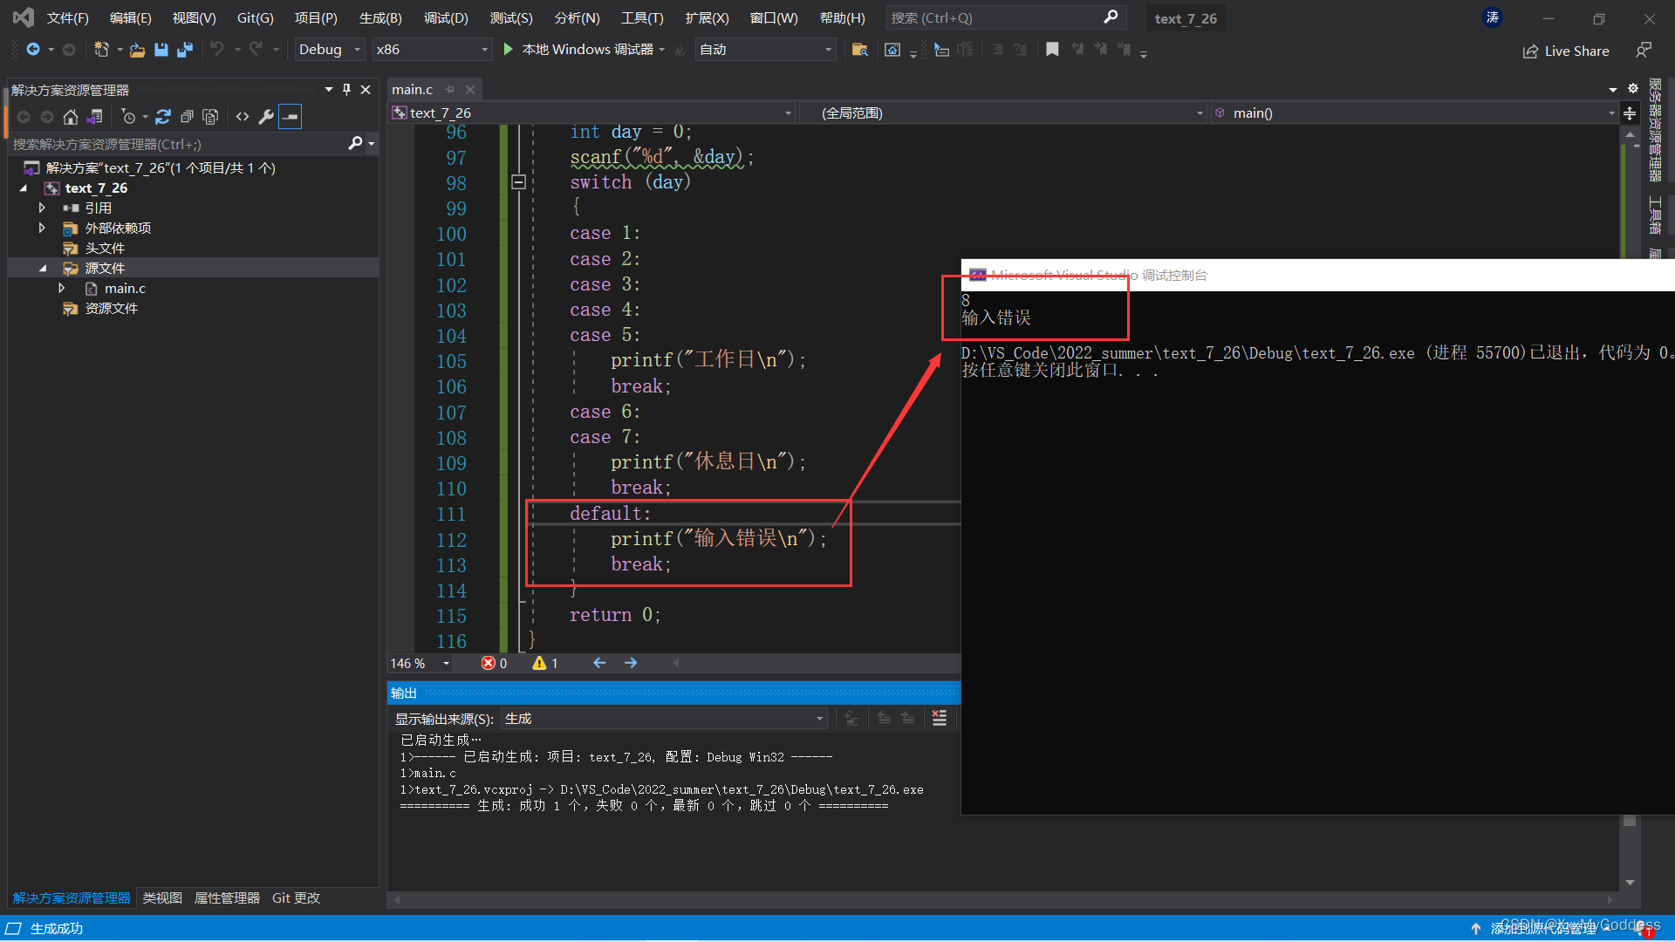1675x942 pixels.
Task: Click the pending changes filter clock icon
Action: [x=128, y=116]
